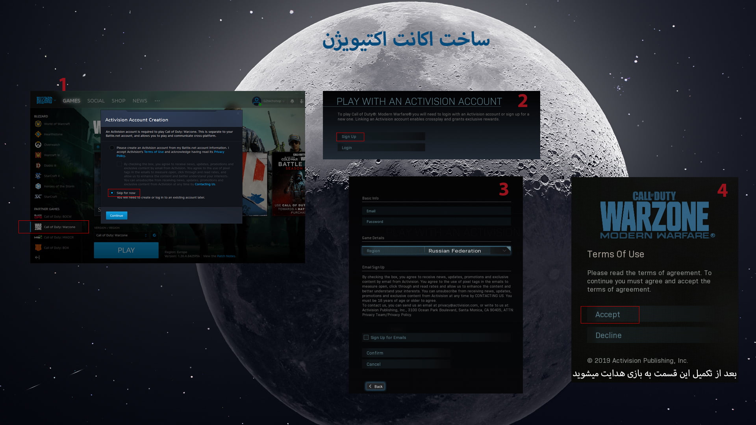Open the Warcraft III game icon
Image resolution: width=756 pixels, height=425 pixels.
(38, 155)
